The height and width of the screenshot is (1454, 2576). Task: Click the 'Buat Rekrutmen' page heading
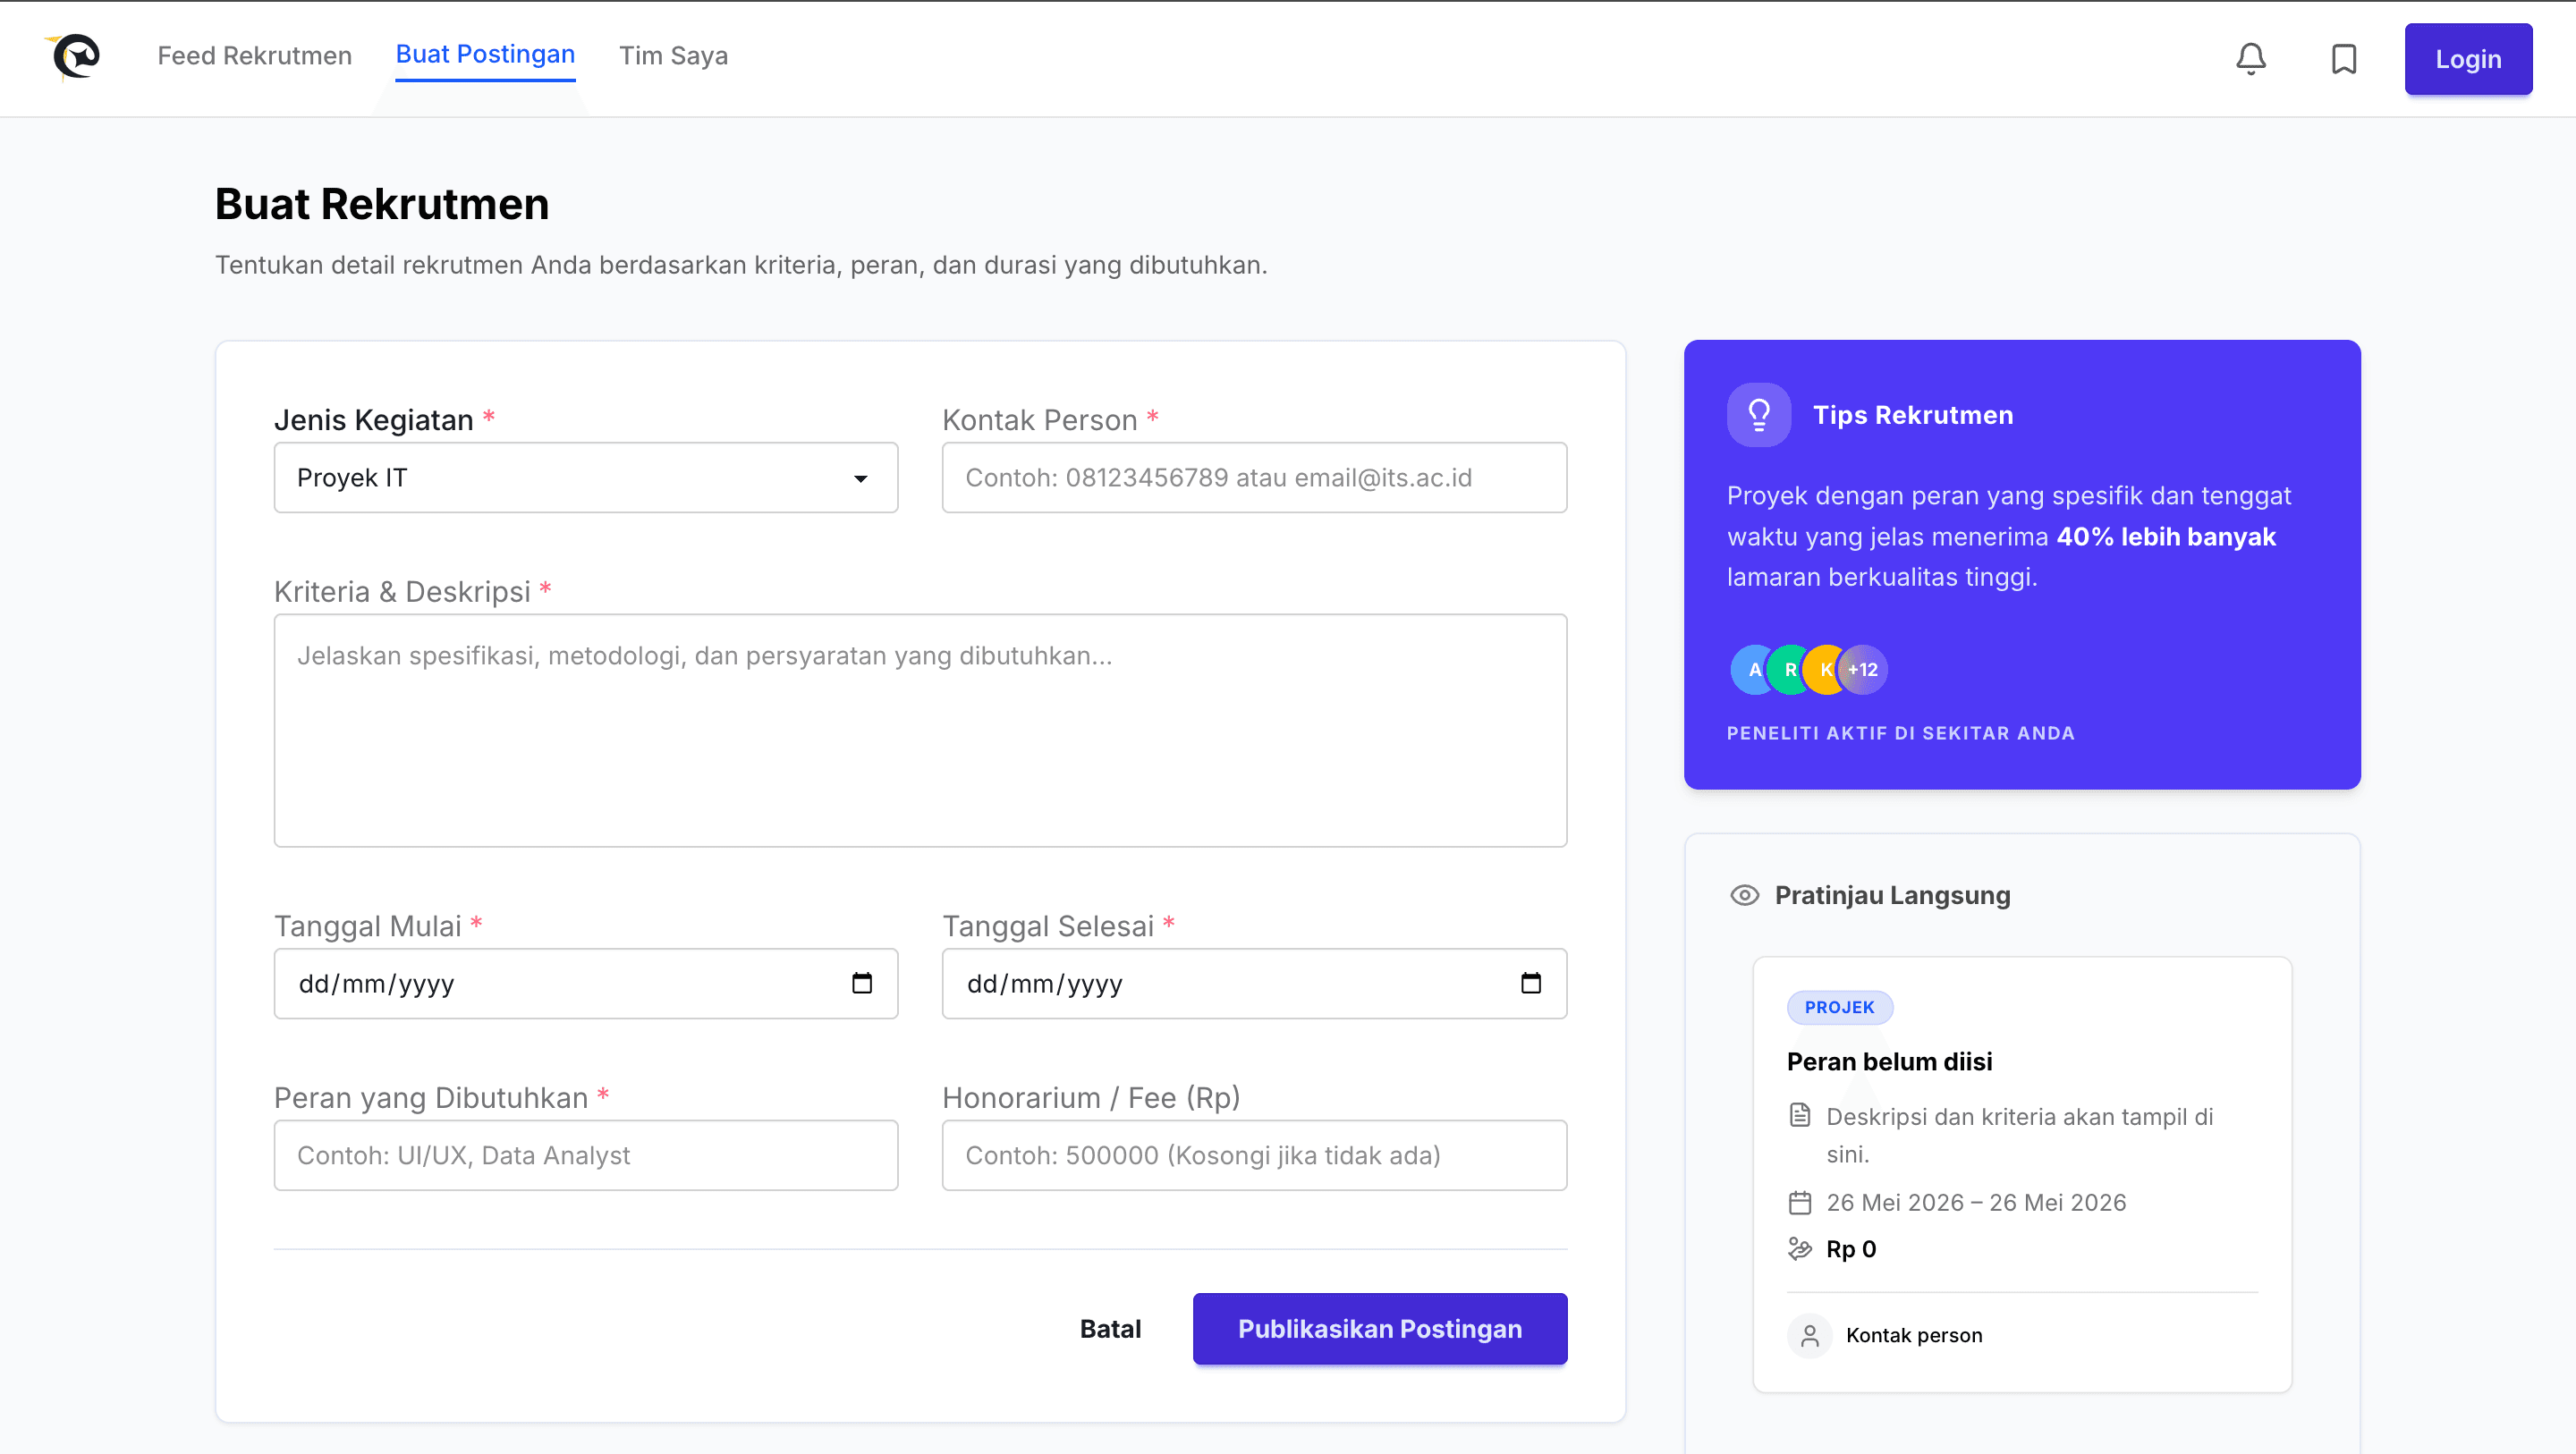pyautogui.click(x=382, y=204)
